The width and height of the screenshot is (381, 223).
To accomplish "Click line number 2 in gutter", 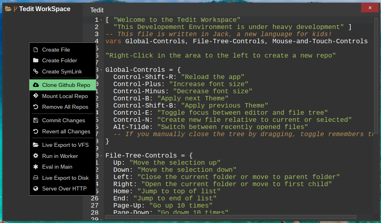I will pyautogui.click(x=97, y=27).
